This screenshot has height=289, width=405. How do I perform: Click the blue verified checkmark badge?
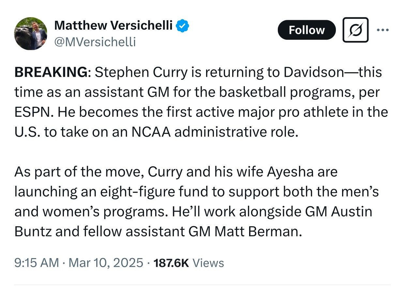tap(183, 25)
